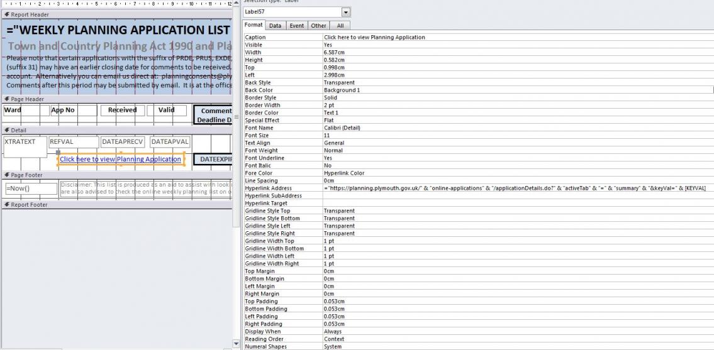Select the Report Footer section bar
The height and width of the screenshot is (350, 714).
117,205
